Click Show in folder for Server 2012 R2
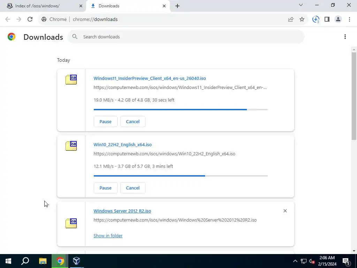 (108, 236)
